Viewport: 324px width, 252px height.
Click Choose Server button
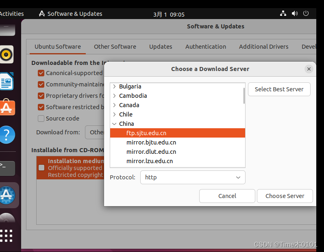285,196
